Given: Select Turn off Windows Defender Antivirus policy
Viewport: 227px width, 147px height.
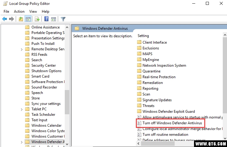Looking at the screenshot, I should tap(169, 123).
